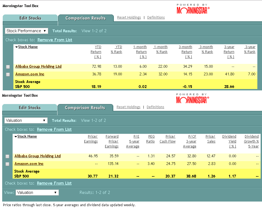The width and height of the screenshot is (262, 210).
Task: Check the Amazon.com box in the Valuation table
Action: point(7,164)
